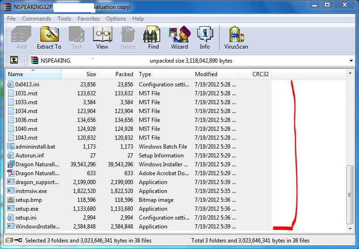Open the File menu
This screenshot has width=359, height=249.
click(11, 19)
